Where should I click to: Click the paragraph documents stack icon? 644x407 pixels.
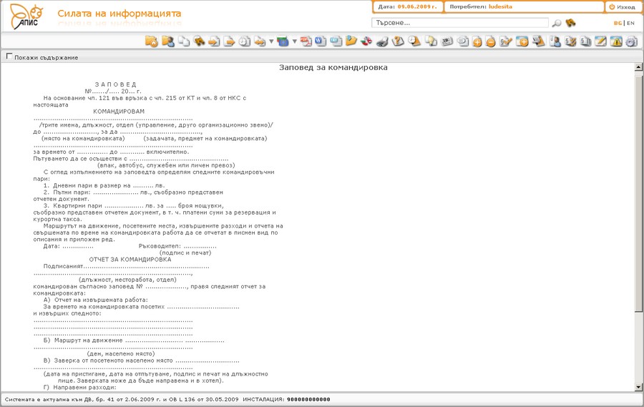[x=585, y=41]
